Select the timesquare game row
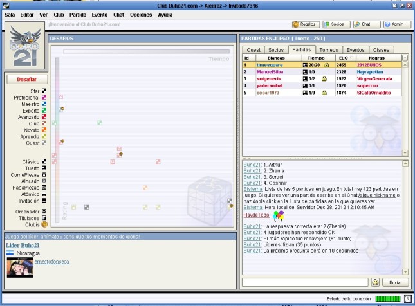 tap(270, 65)
